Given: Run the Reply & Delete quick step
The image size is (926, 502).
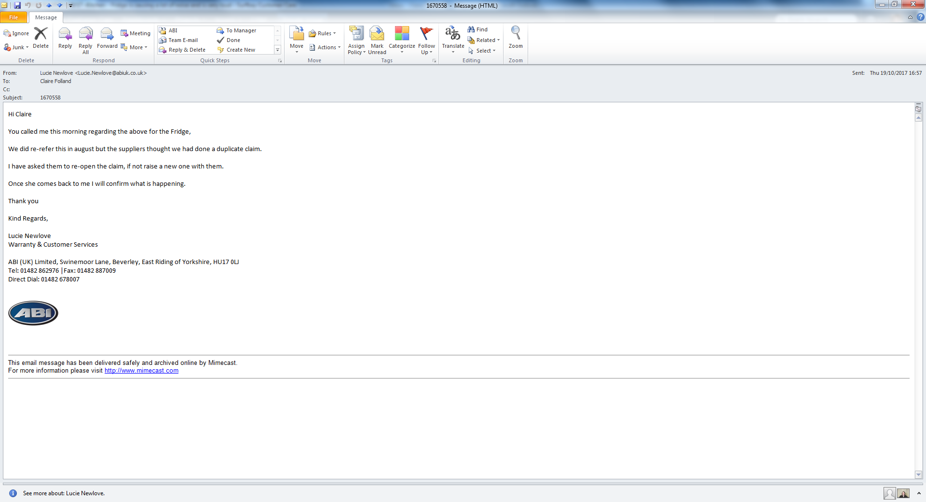Looking at the screenshot, I should 183,50.
